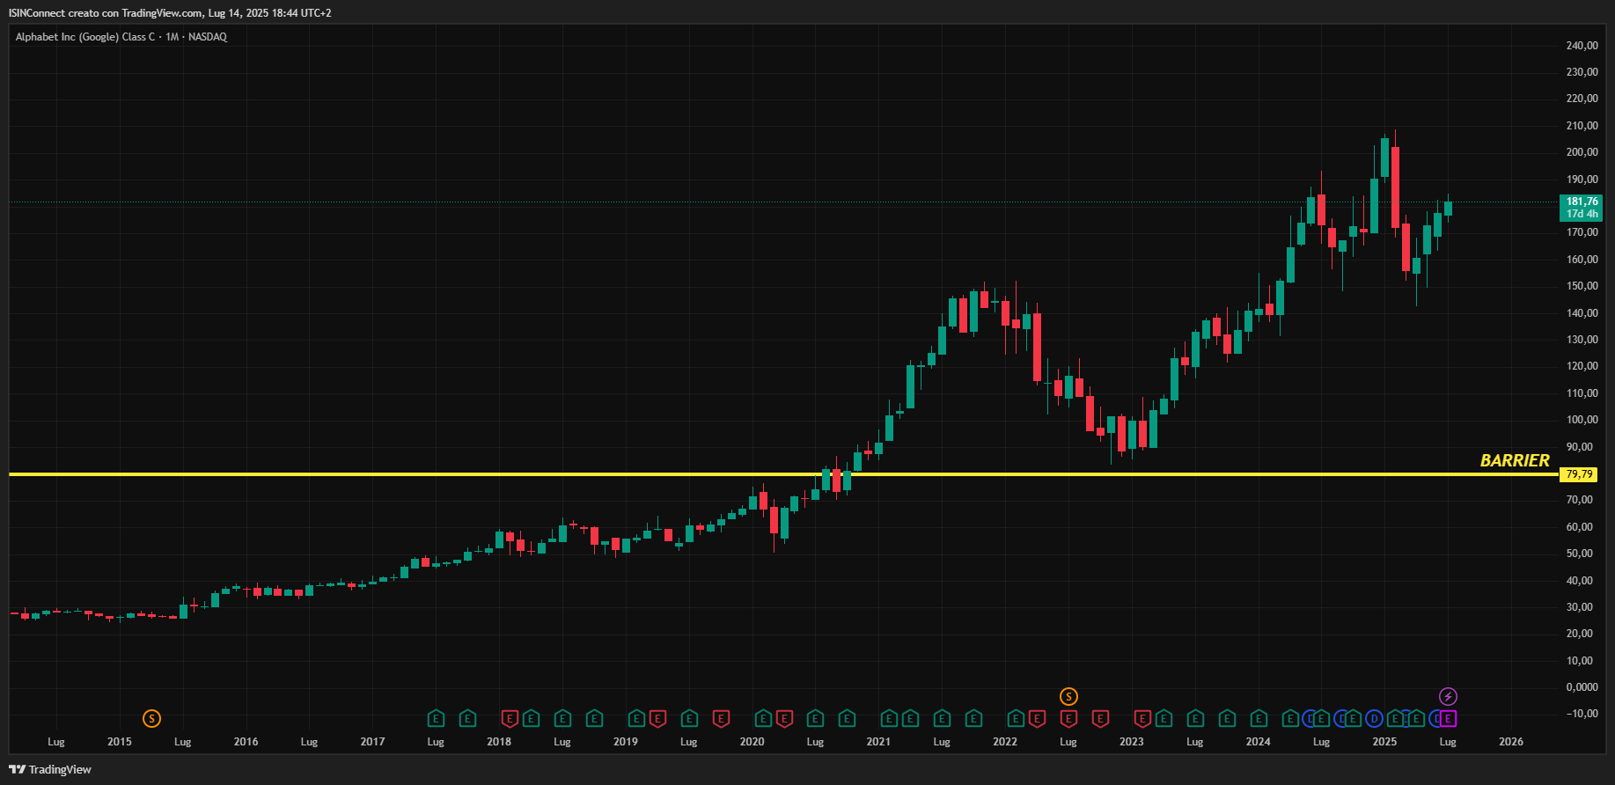Click the first green earnings icon above Lug 2017
The image size is (1615, 785).
tap(436, 719)
